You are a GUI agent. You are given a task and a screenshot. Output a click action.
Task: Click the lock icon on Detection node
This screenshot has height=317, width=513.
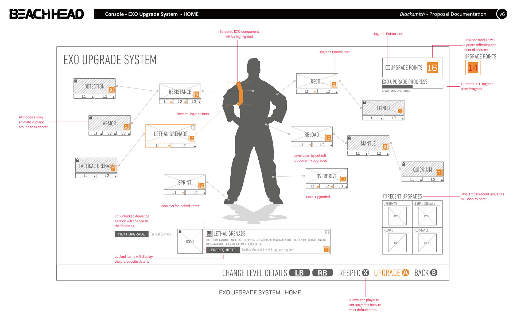click(x=76, y=81)
